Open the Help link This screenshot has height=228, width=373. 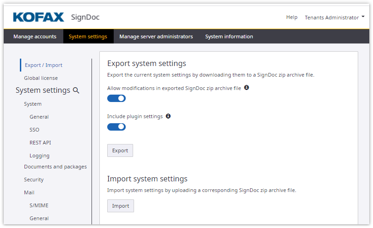292,18
